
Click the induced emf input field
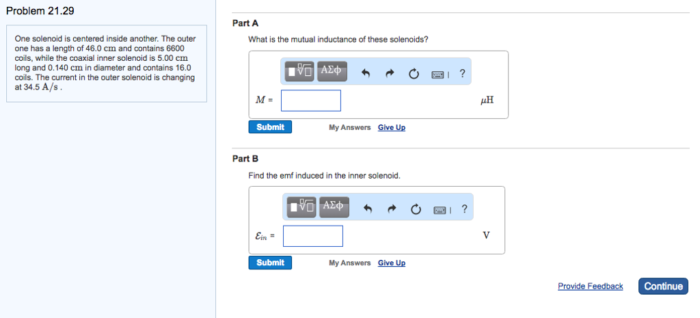tap(313, 236)
